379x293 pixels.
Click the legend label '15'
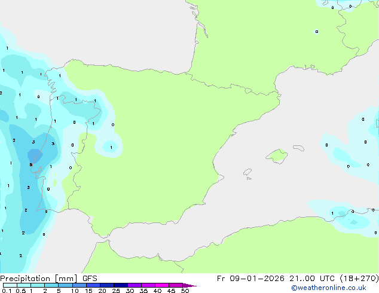coord(88,291)
